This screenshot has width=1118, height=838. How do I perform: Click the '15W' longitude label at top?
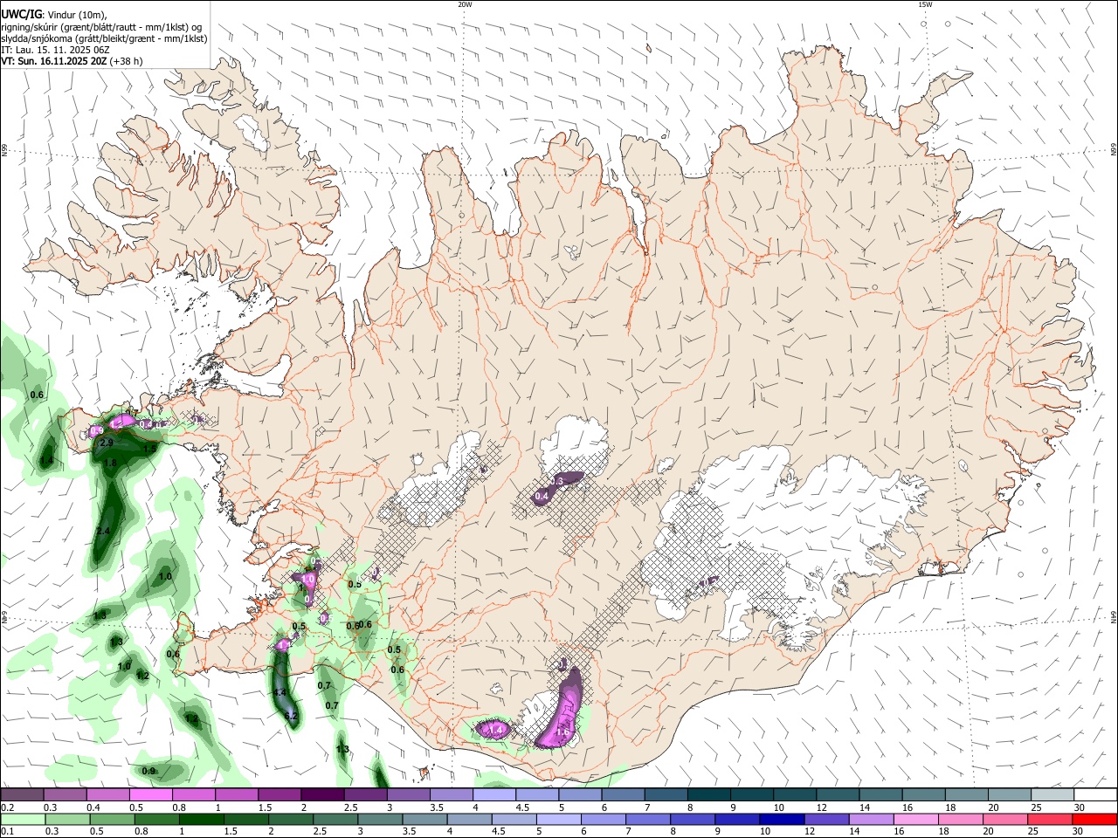(x=925, y=4)
